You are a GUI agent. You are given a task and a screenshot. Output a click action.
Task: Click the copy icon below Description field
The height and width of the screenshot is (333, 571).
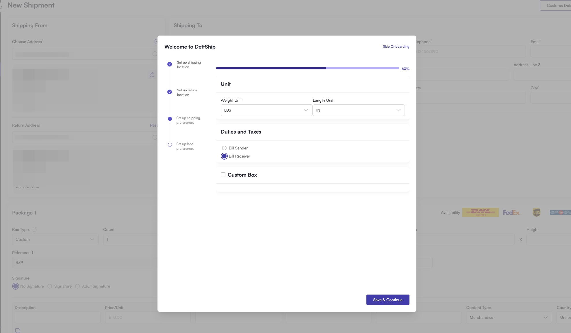point(18,330)
